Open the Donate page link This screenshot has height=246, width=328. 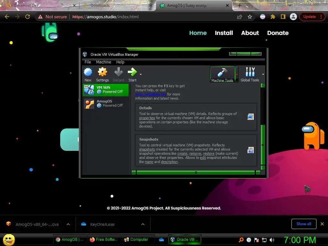click(x=278, y=33)
